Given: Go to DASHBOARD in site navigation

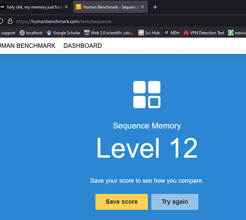Looking at the screenshot, I should pos(83,46).
